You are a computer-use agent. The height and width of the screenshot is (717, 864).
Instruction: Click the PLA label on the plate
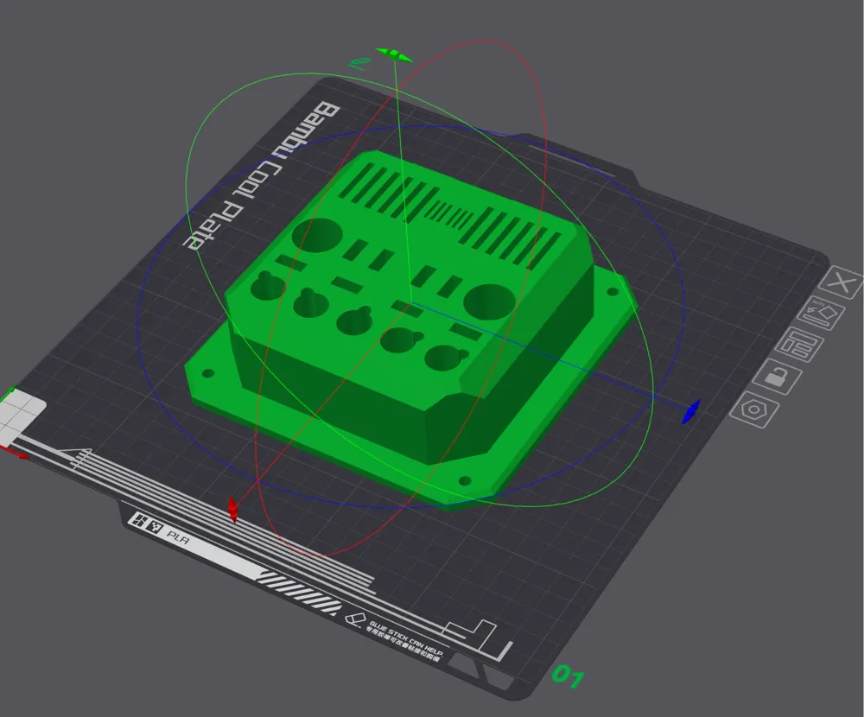178,536
